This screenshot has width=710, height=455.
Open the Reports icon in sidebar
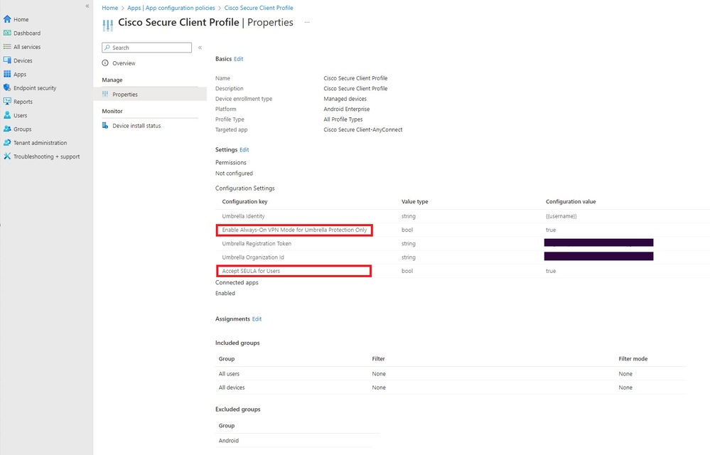point(7,102)
